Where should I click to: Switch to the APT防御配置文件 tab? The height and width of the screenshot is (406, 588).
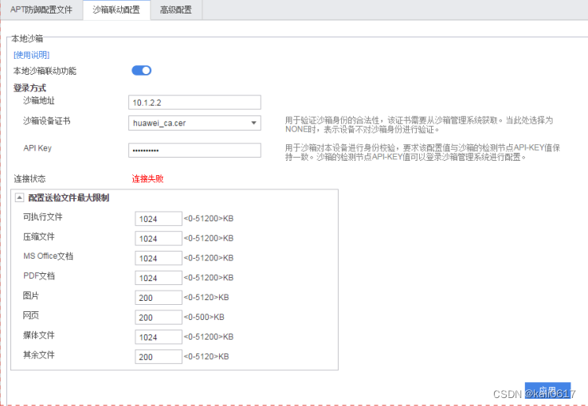(41, 10)
